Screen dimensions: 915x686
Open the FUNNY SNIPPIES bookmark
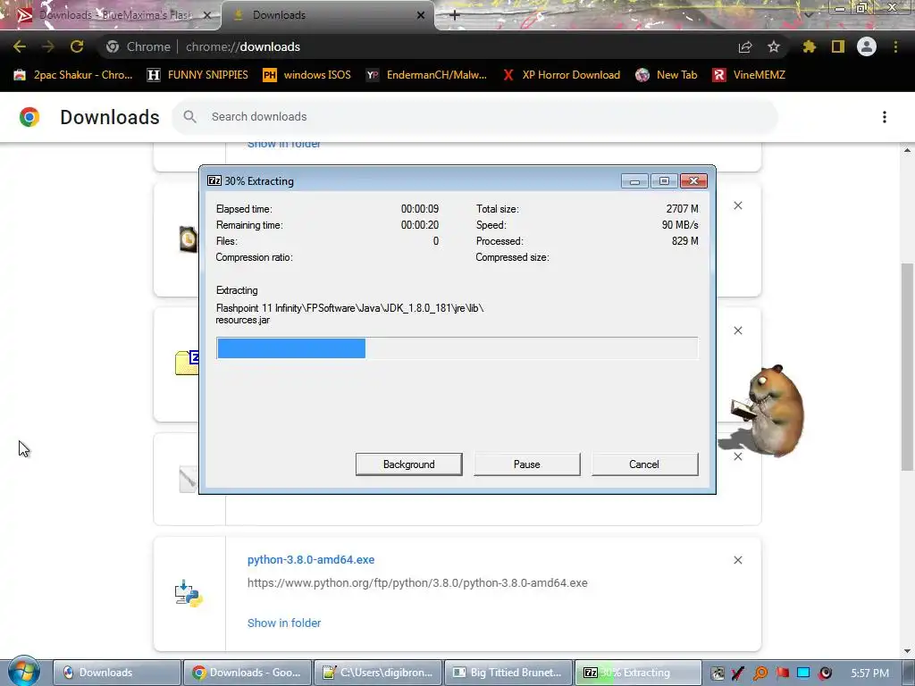point(197,75)
